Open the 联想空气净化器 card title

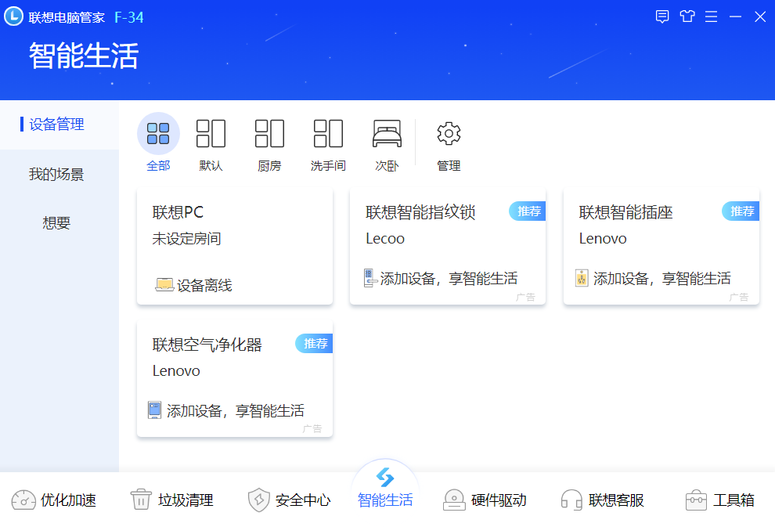207,345
